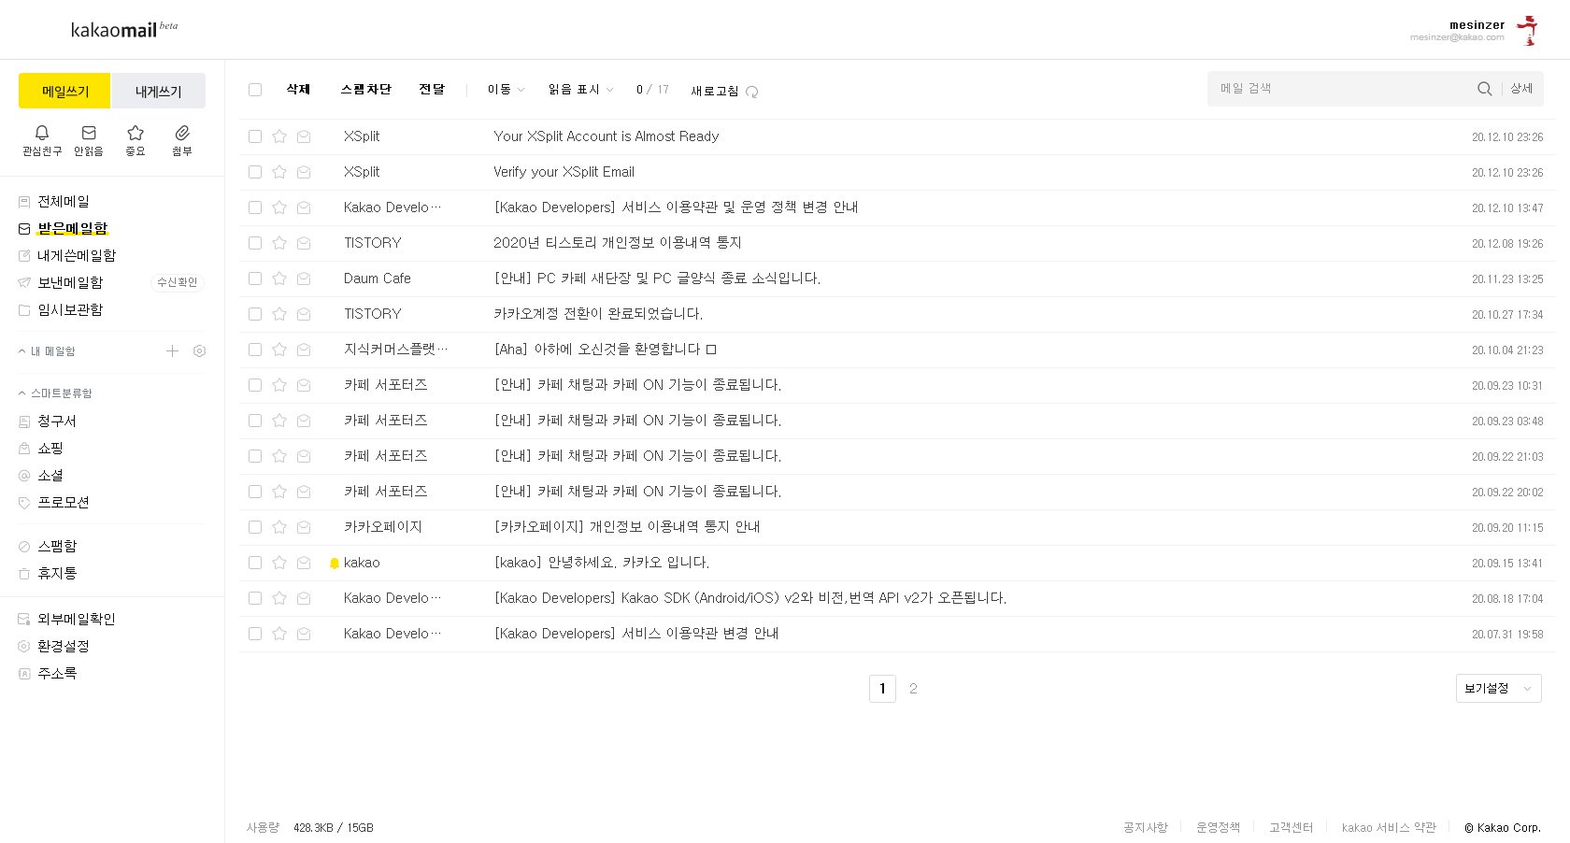
Task: Toggle read envelope on first XSplit mail
Action: pyautogui.click(x=304, y=136)
